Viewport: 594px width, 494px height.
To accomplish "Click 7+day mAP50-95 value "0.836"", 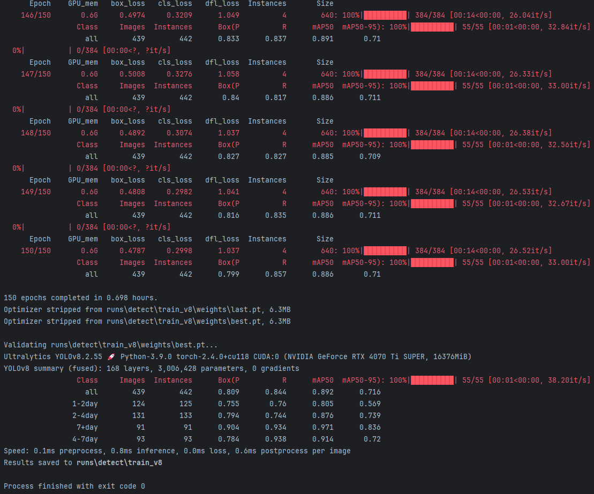I will (370, 428).
